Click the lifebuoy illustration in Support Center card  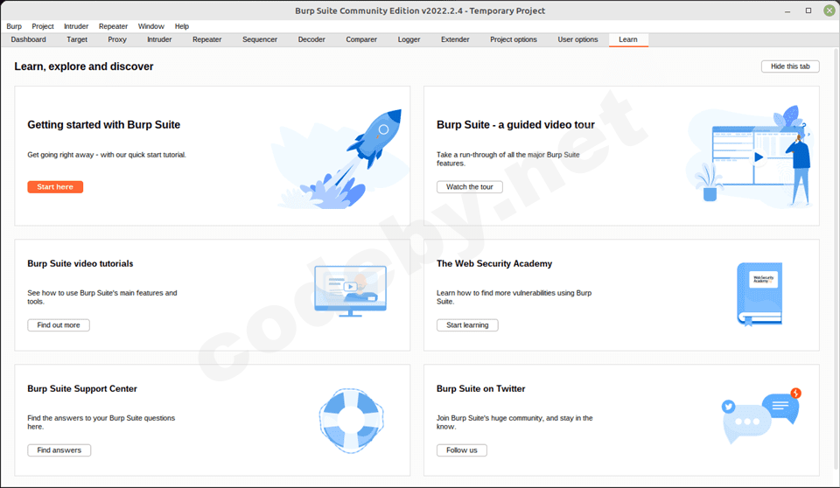352,421
